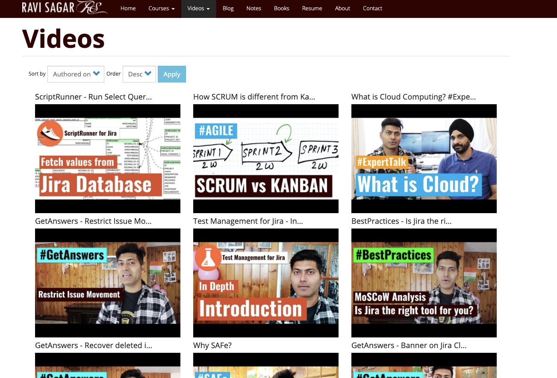Image resolution: width=557 pixels, height=378 pixels.
Task: Open ScriptRunner Run Select Query video title
Action: click(x=93, y=97)
